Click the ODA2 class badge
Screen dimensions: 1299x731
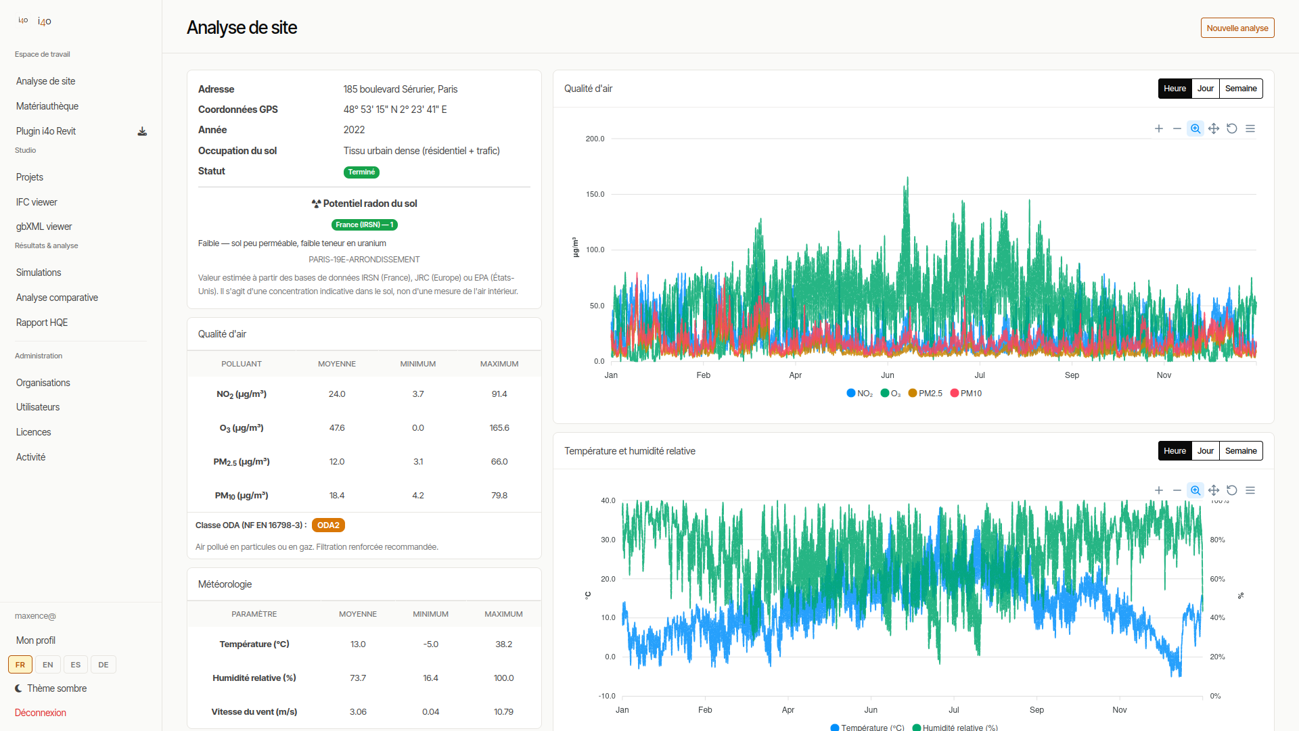coord(328,525)
